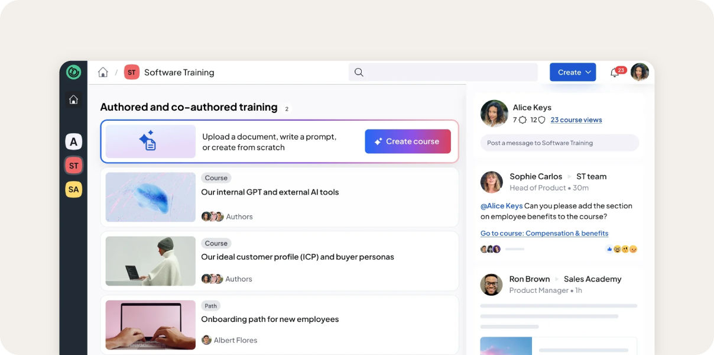The height and width of the screenshot is (355, 714).
Task: Open the 23 course views link
Action: tap(576, 120)
